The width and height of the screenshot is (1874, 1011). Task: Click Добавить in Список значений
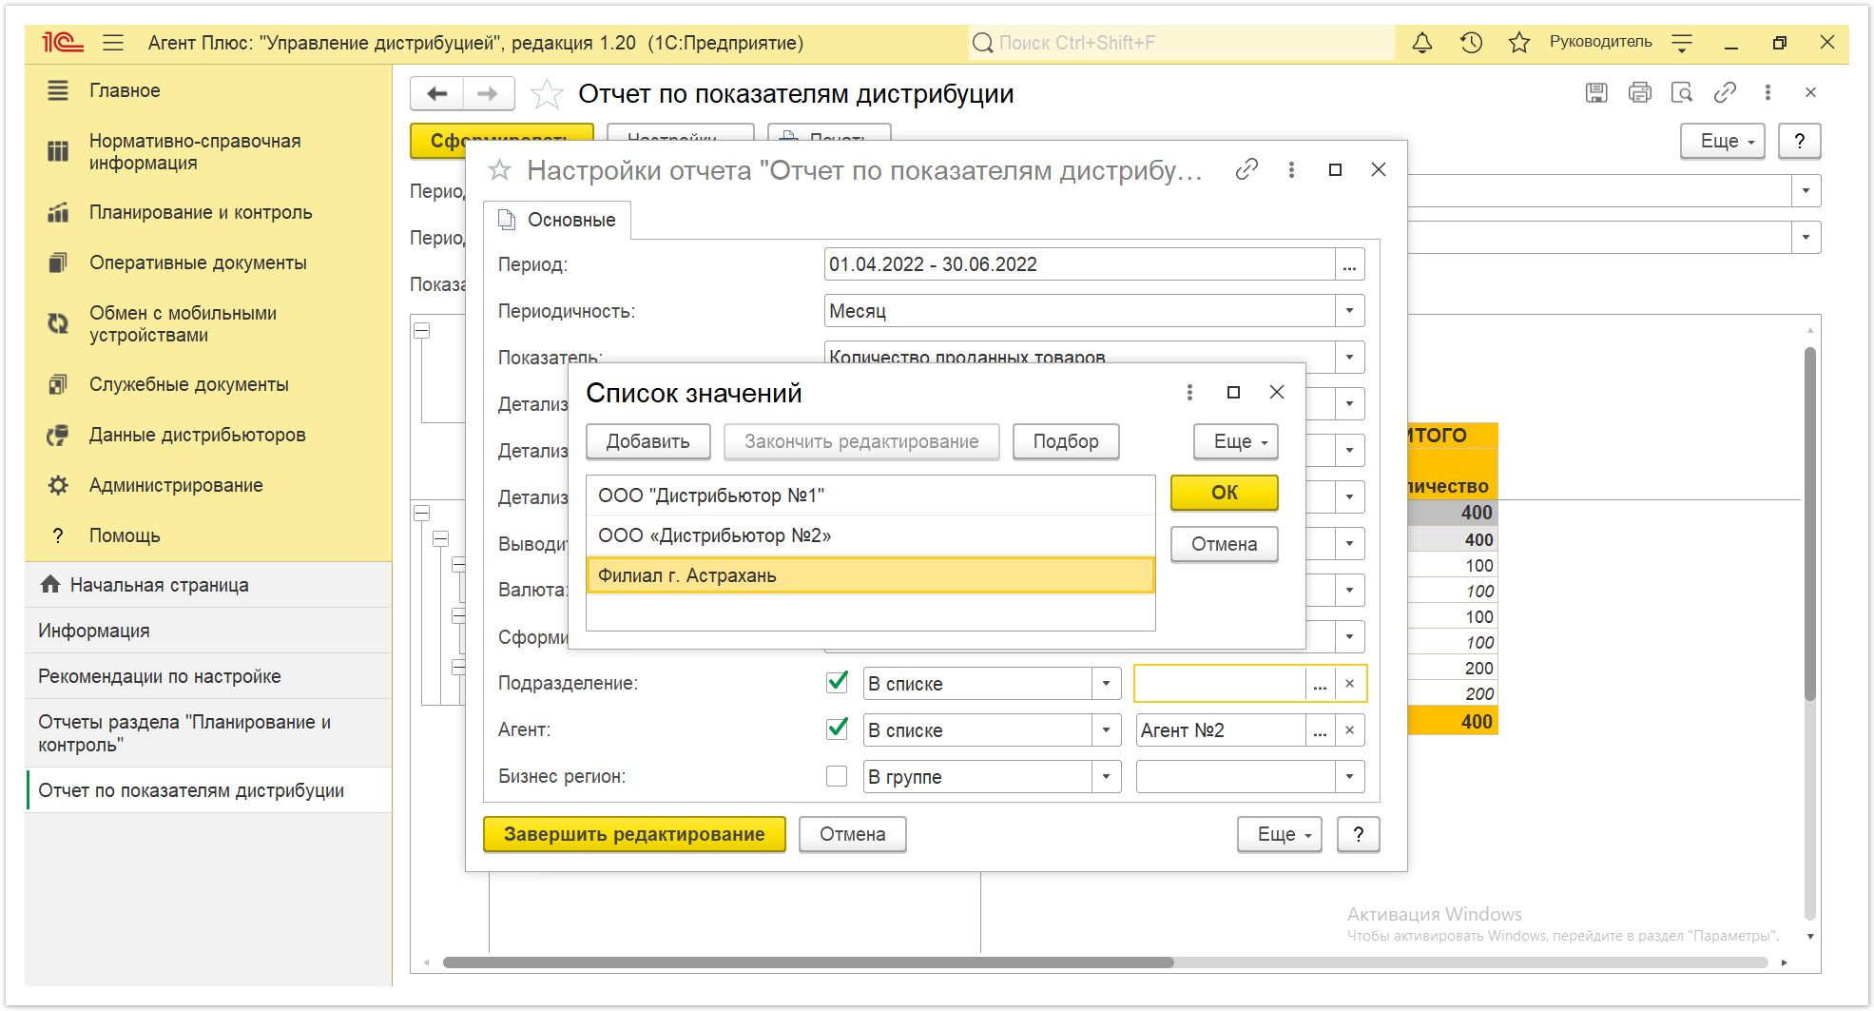(x=648, y=441)
